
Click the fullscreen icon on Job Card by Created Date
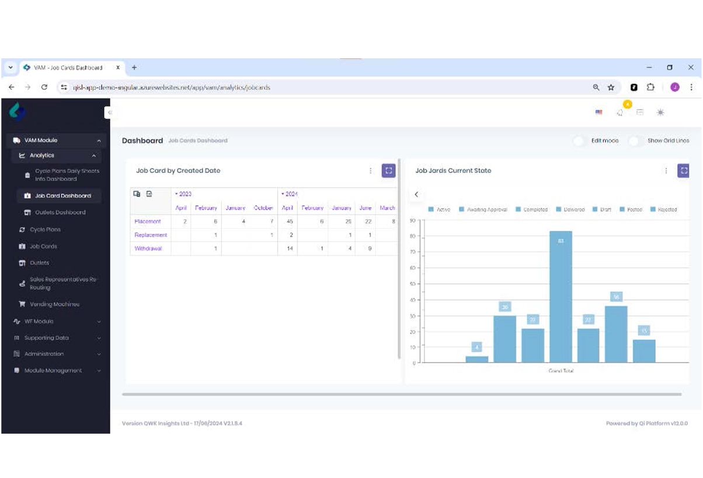pos(388,171)
